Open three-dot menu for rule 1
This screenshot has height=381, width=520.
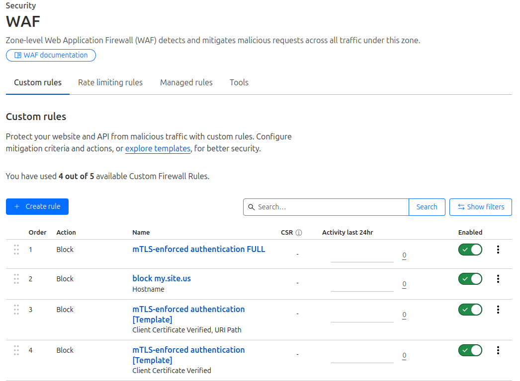[498, 250]
